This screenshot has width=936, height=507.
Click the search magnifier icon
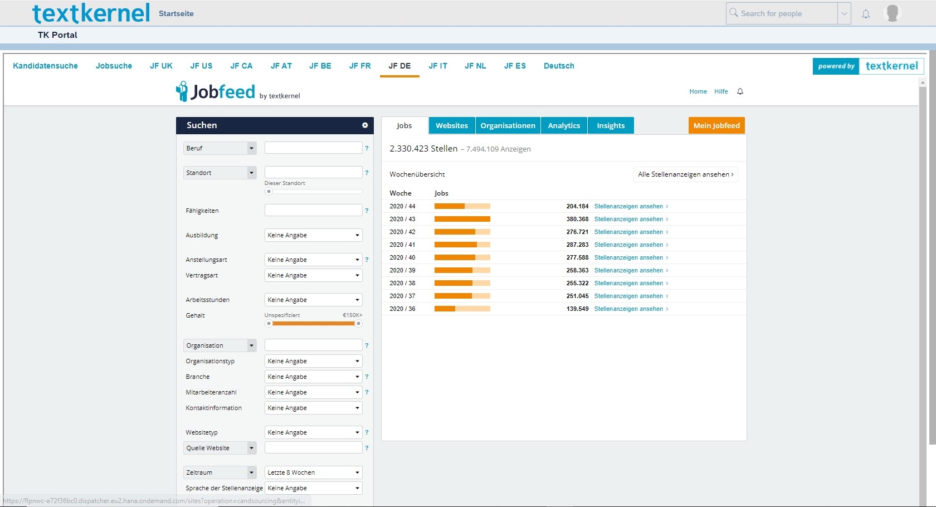pyautogui.click(x=734, y=13)
